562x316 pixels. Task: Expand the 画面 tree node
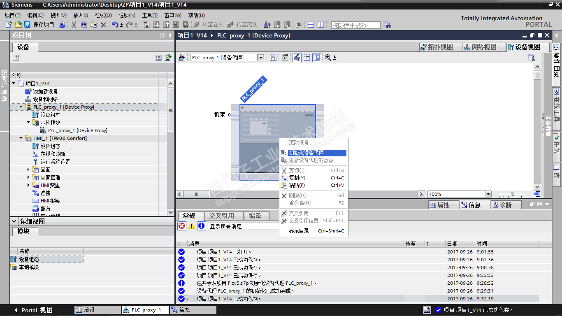pos(28,169)
